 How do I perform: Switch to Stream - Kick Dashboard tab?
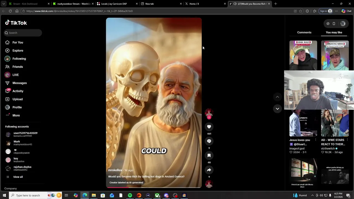[29, 4]
